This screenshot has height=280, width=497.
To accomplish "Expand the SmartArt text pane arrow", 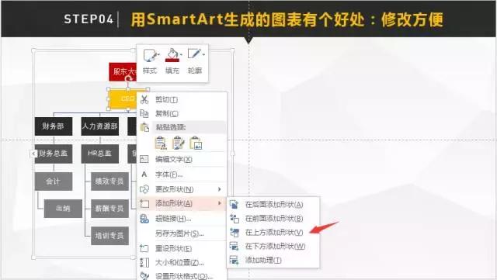I will (33, 154).
